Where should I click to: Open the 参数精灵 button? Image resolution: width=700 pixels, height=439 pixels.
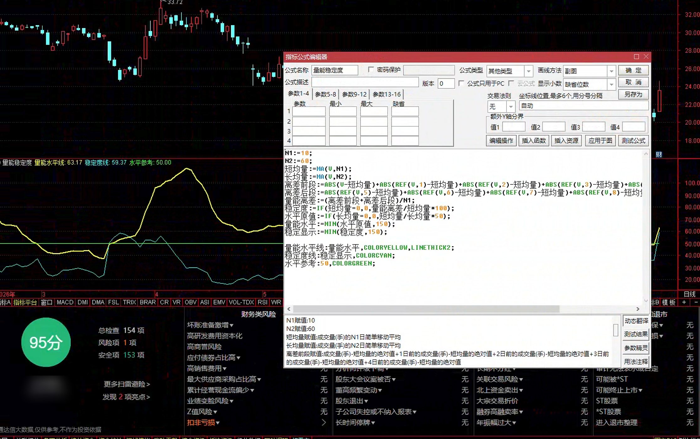pos(636,348)
